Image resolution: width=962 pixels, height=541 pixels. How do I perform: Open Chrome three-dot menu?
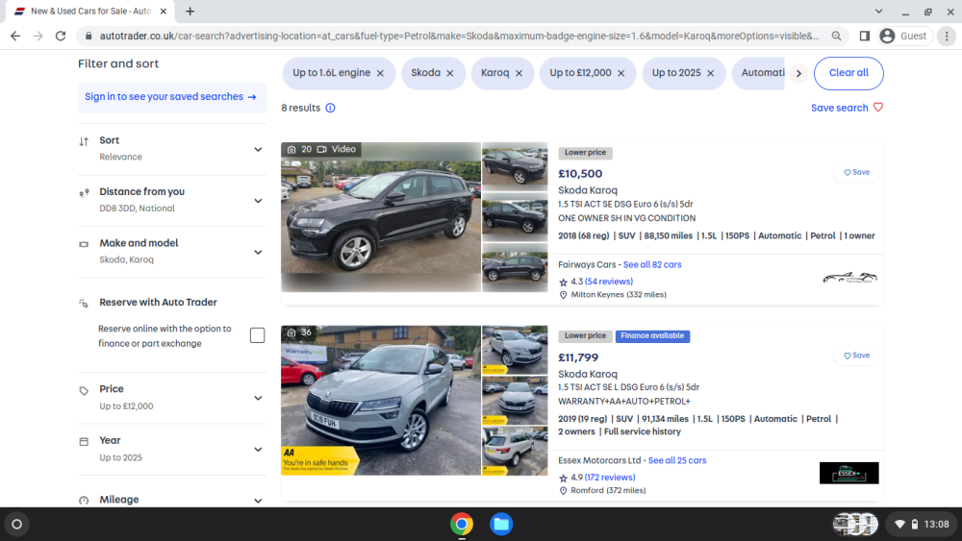pos(947,37)
